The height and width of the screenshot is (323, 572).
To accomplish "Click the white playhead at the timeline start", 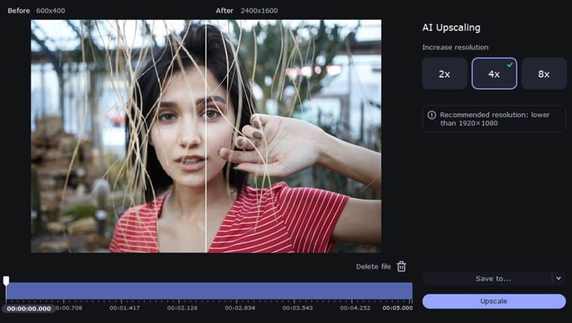I will coord(6,281).
